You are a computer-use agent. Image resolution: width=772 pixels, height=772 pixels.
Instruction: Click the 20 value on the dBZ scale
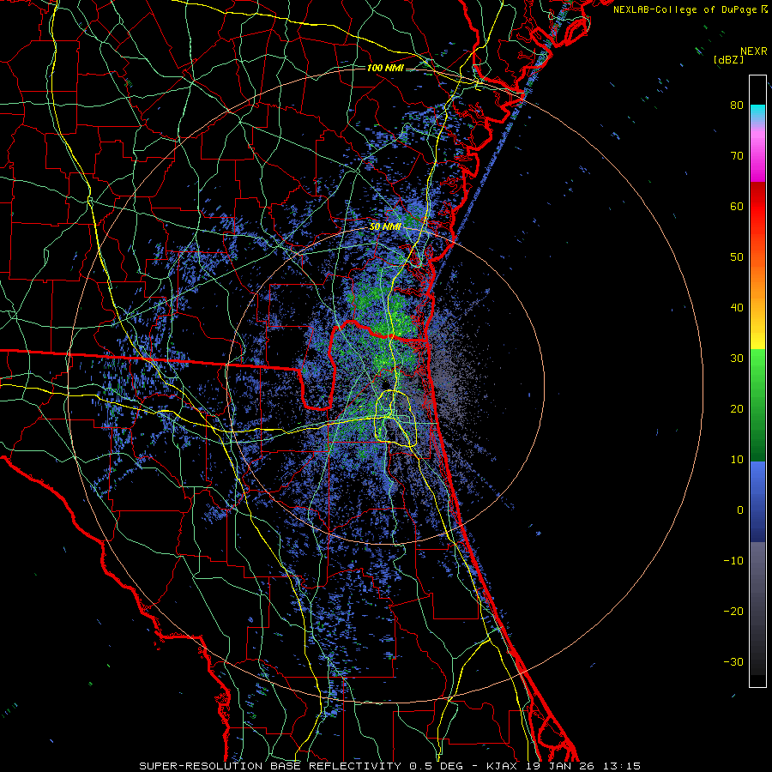737,409
